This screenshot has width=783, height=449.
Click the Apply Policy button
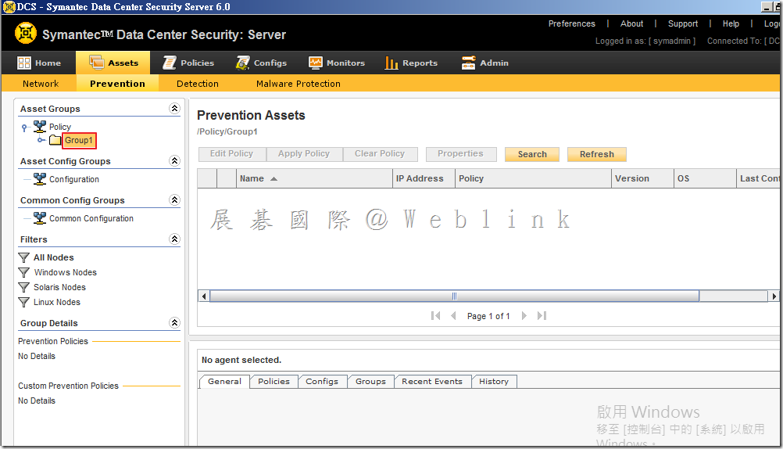pyautogui.click(x=304, y=154)
